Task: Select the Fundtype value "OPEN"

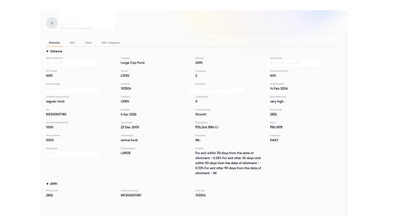Action: point(125,101)
